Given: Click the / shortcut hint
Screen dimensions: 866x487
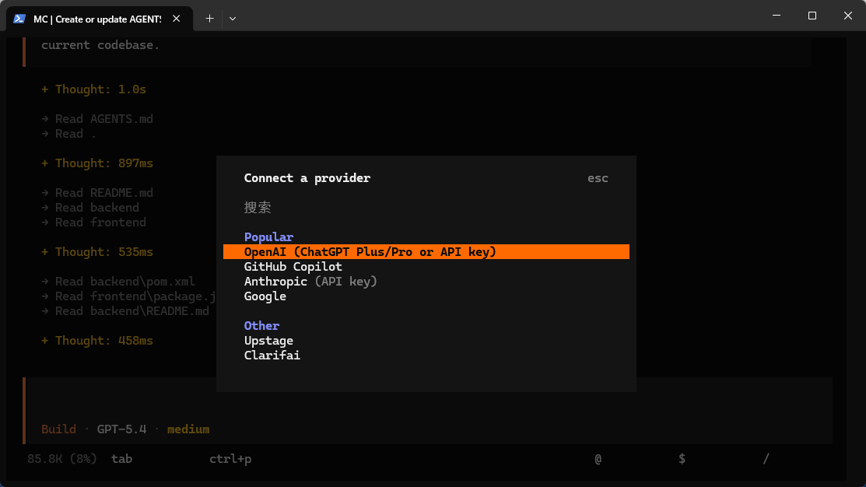Looking at the screenshot, I should pos(766,459).
